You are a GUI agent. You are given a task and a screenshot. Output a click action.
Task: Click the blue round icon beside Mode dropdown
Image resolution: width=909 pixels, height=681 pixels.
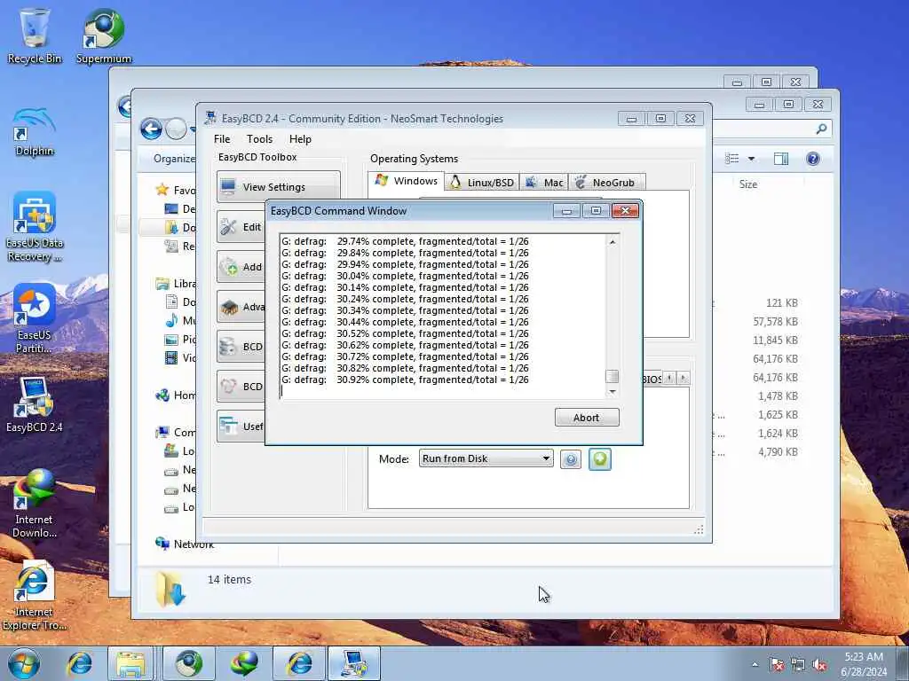click(x=571, y=460)
